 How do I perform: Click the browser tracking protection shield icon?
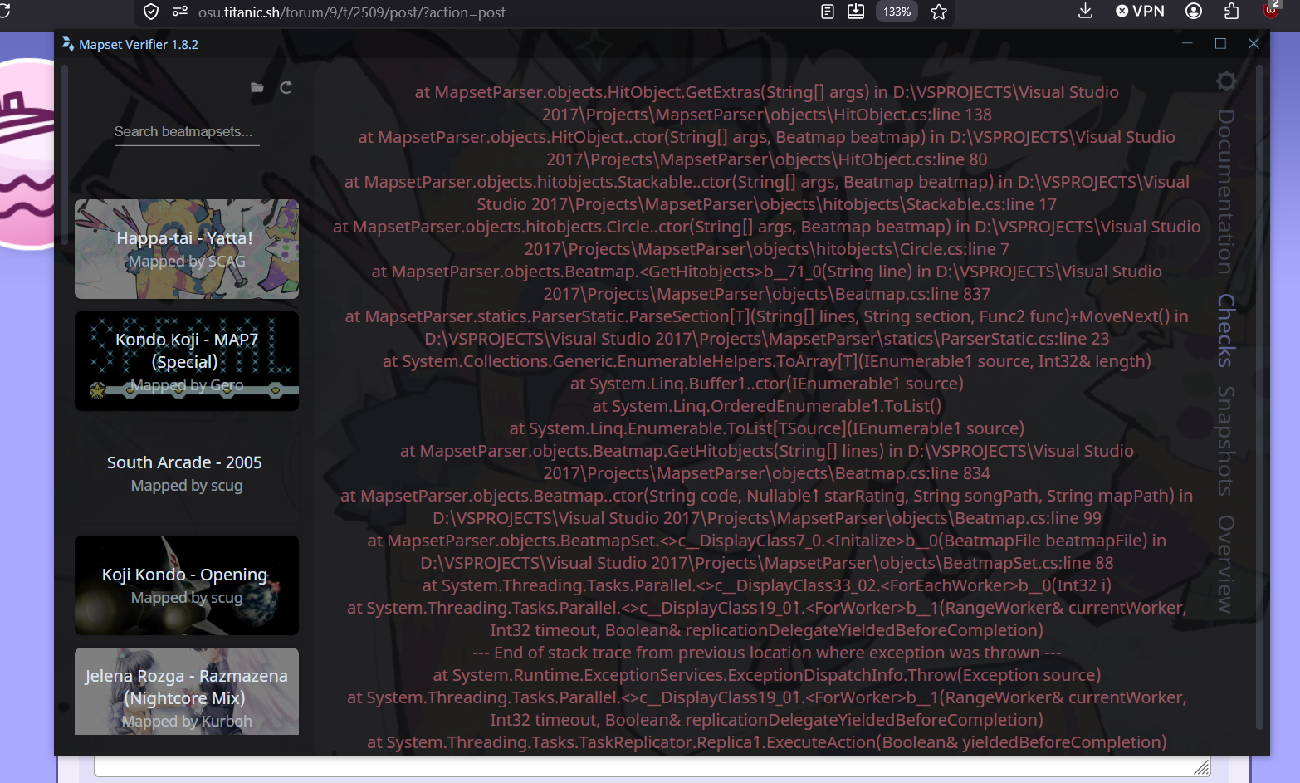(x=151, y=12)
